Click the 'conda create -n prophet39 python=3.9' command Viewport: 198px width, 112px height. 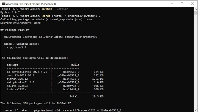pyautogui.click(x=71, y=16)
